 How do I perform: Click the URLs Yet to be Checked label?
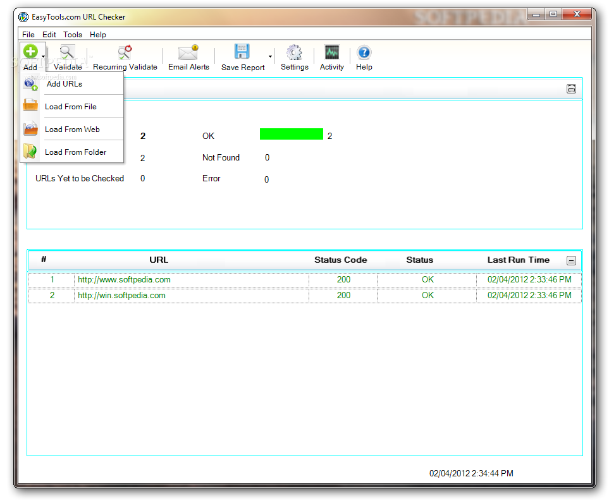point(80,179)
